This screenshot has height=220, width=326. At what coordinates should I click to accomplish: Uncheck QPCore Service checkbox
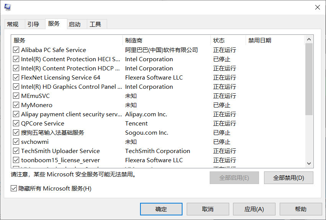(16, 123)
